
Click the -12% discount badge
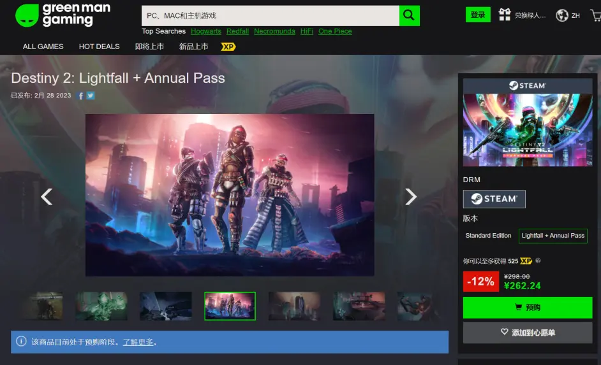481,282
